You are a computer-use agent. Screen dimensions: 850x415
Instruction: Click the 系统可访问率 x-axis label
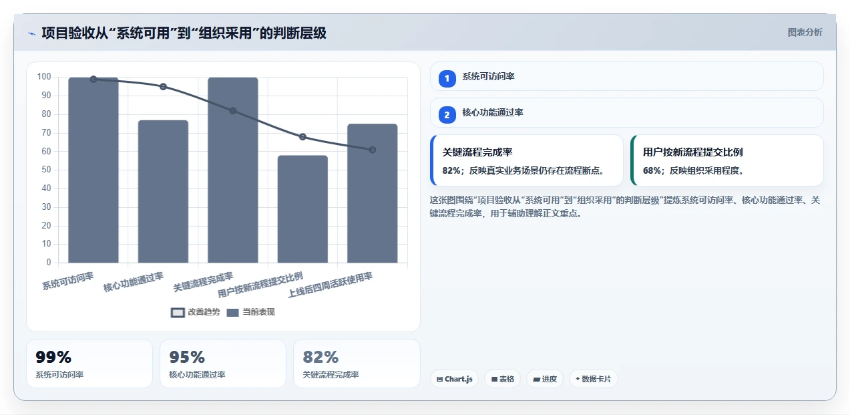coord(68,281)
